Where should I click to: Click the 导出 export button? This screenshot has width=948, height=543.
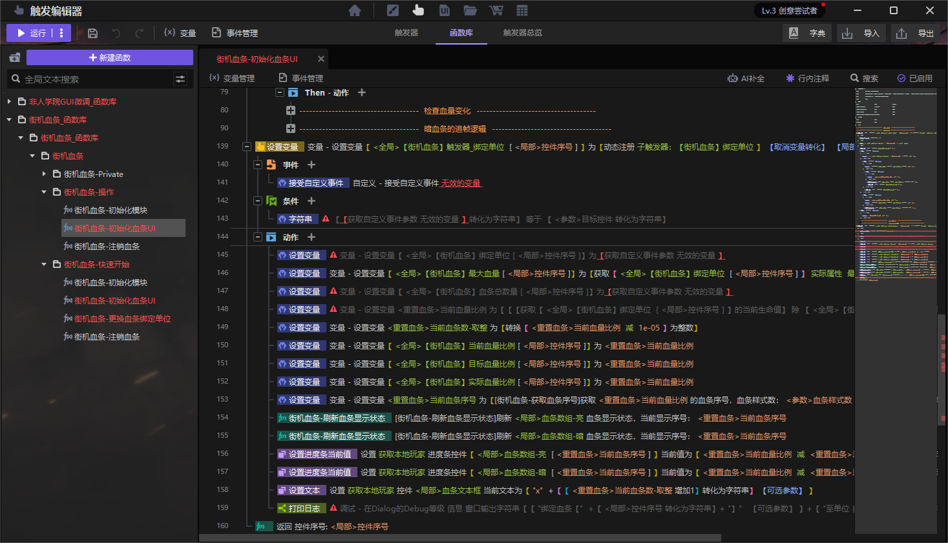click(916, 33)
